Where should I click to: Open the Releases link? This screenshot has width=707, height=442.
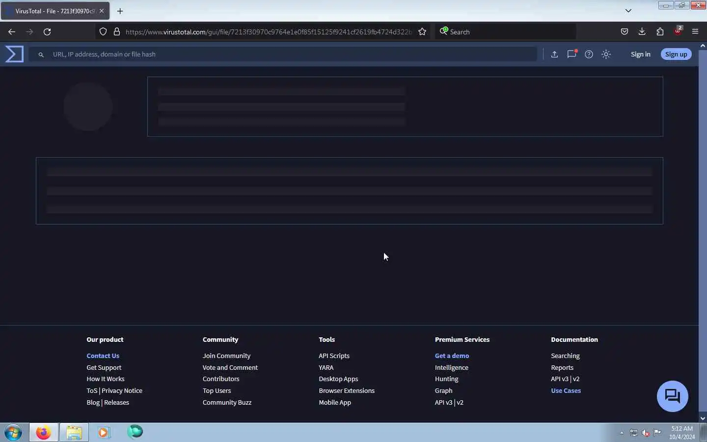click(116, 403)
